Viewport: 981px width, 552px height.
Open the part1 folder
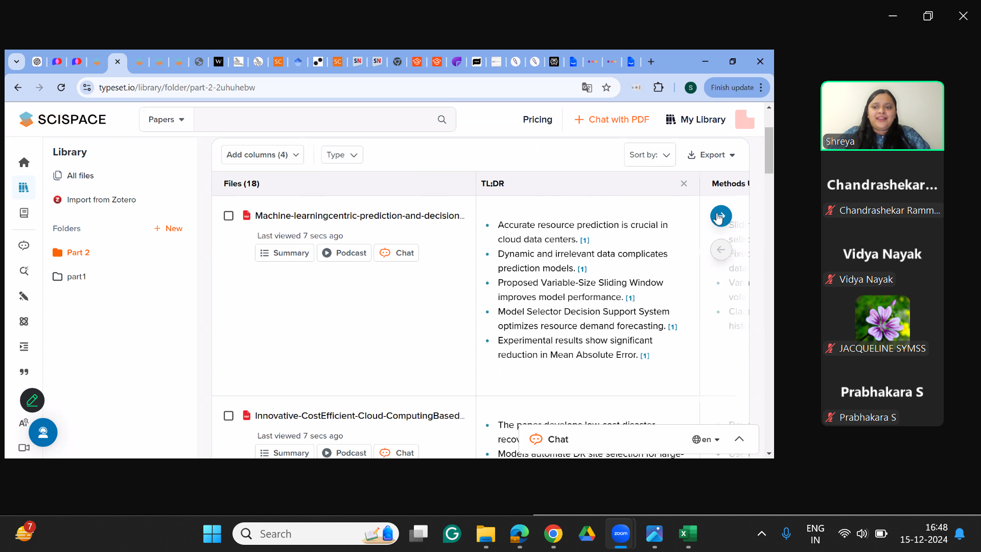point(69,277)
